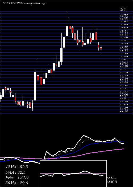
Task: Click the '50MA : 29.6' legend value
Action: pyautogui.click(x=16, y=183)
